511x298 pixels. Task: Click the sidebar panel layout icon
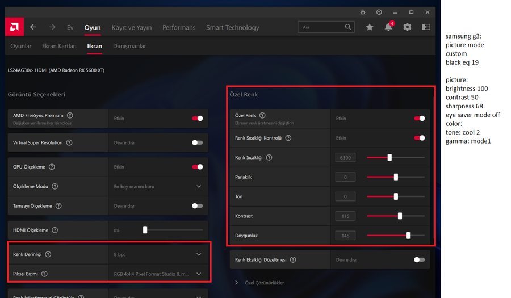point(426,27)
